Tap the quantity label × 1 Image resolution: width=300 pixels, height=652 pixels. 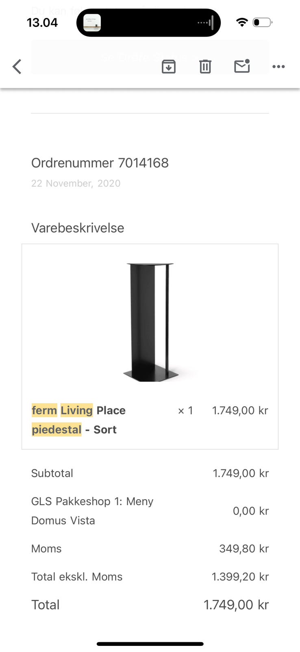point(185,410)
